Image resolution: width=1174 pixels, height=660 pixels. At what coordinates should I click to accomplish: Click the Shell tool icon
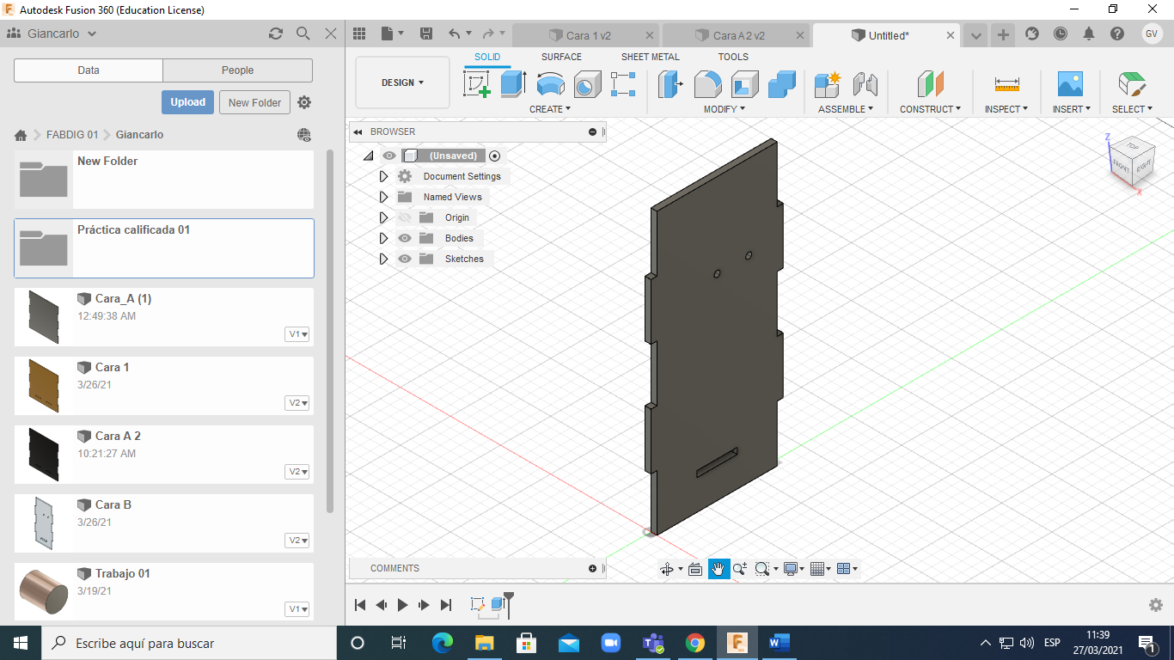(744, 84)
